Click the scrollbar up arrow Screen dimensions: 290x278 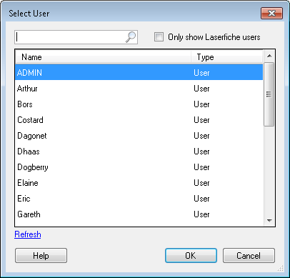(x=269, y=56)
